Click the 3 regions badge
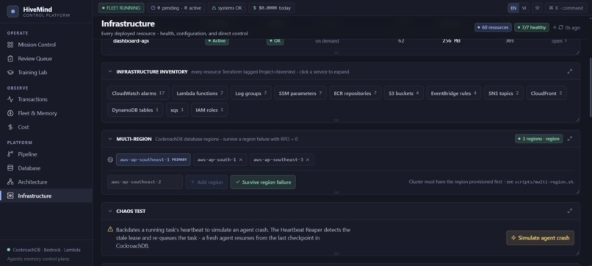Image resolution: width=592 pixels, height=266 pixels. click(539, 139)
